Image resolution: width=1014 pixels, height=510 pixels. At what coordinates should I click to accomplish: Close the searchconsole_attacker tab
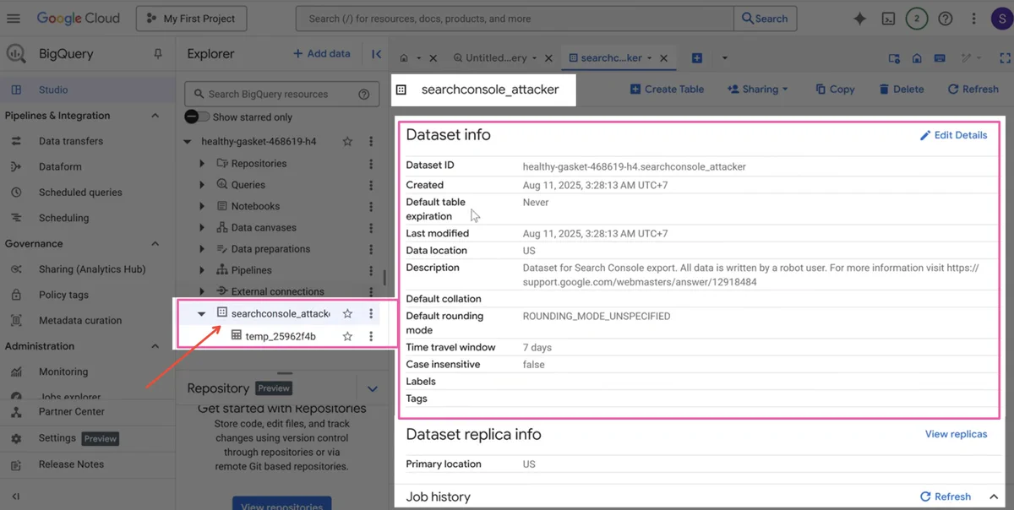663,58
